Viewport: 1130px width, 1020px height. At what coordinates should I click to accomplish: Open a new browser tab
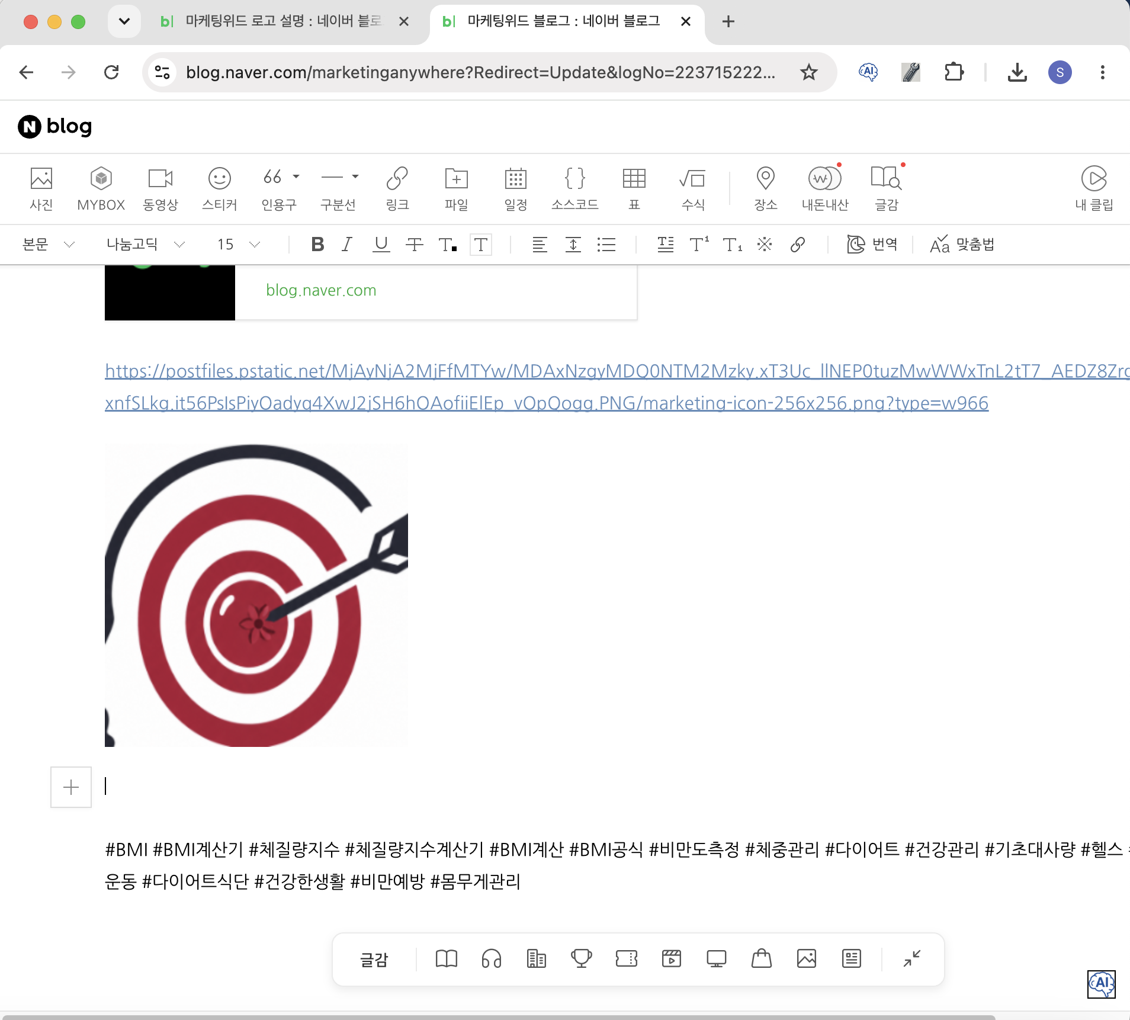[728, 21]
